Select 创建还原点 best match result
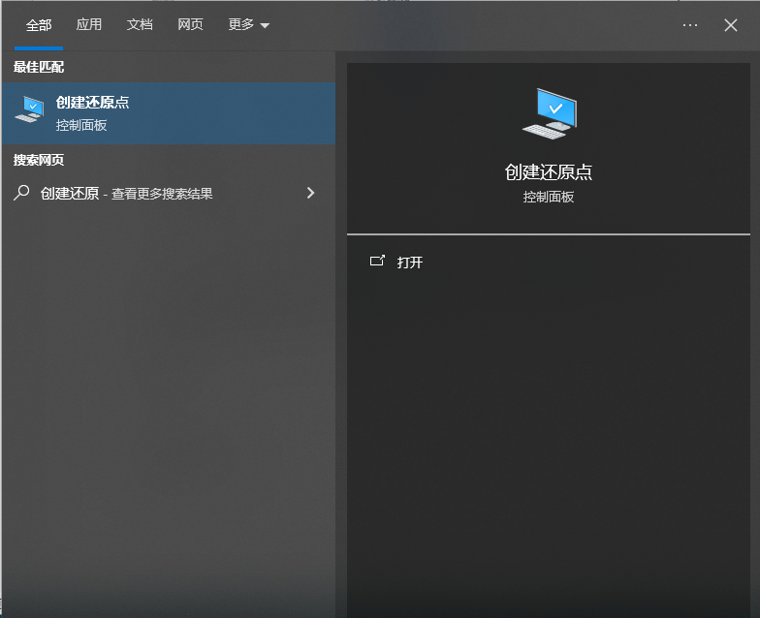The image size is (760, 618). pyautogui.click(x=169, y=113)
